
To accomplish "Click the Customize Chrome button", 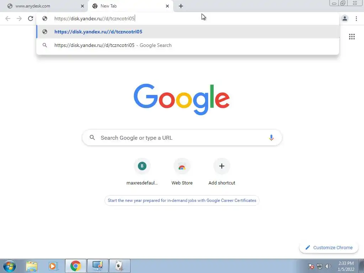I will pos(329,247).
